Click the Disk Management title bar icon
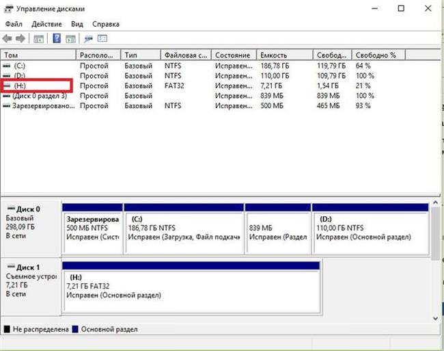The height and width of the screenshot is (351, 444). coord(8,9)
